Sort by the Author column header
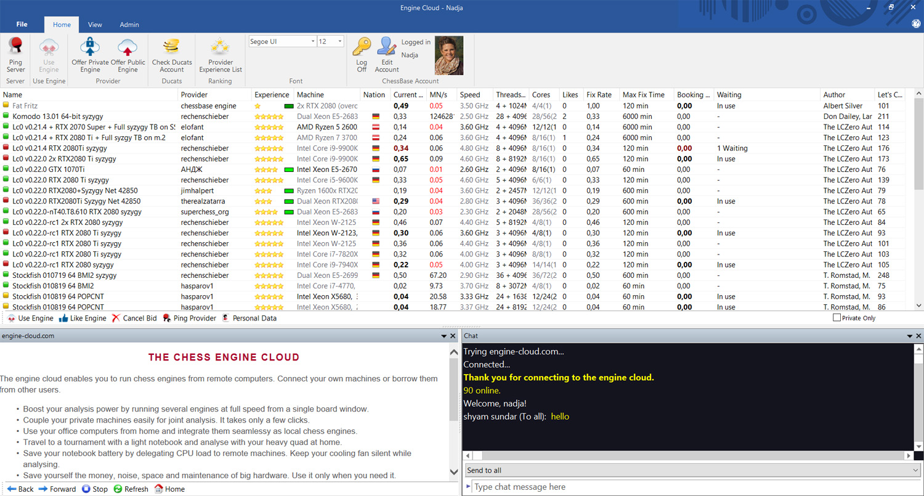Viewport: 924px width, 496px height. (x=848, y=95)
